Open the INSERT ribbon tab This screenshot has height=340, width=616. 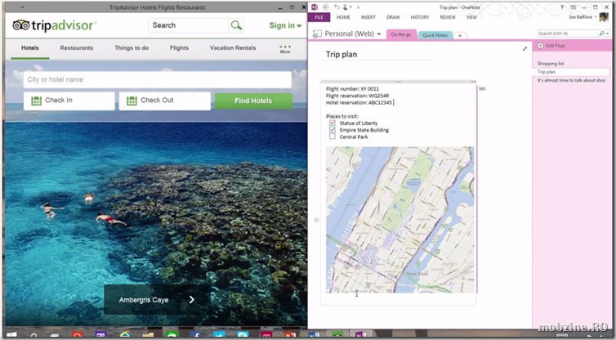coord(368,16)
